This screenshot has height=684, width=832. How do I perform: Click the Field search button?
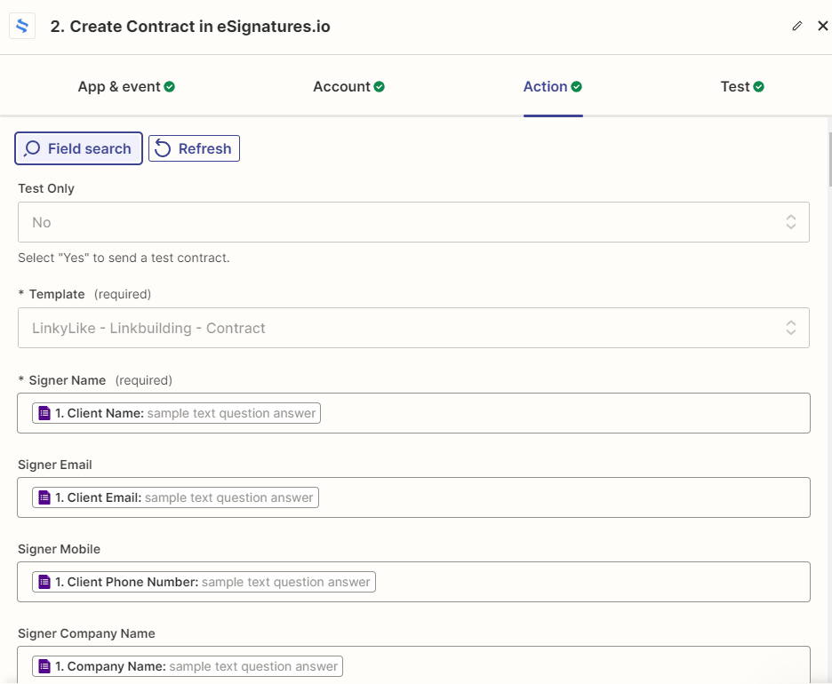coord(78,148)
